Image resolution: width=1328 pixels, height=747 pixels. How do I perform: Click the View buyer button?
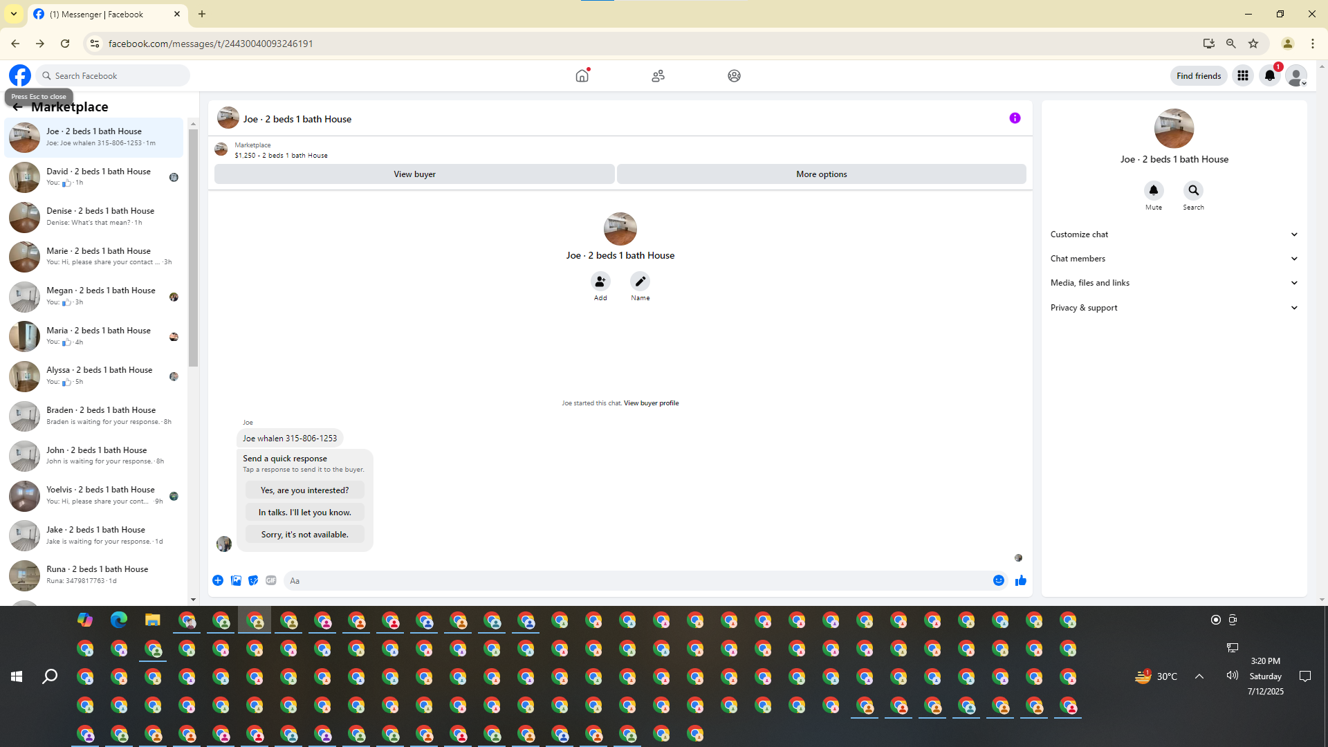[x=414, y=174]
